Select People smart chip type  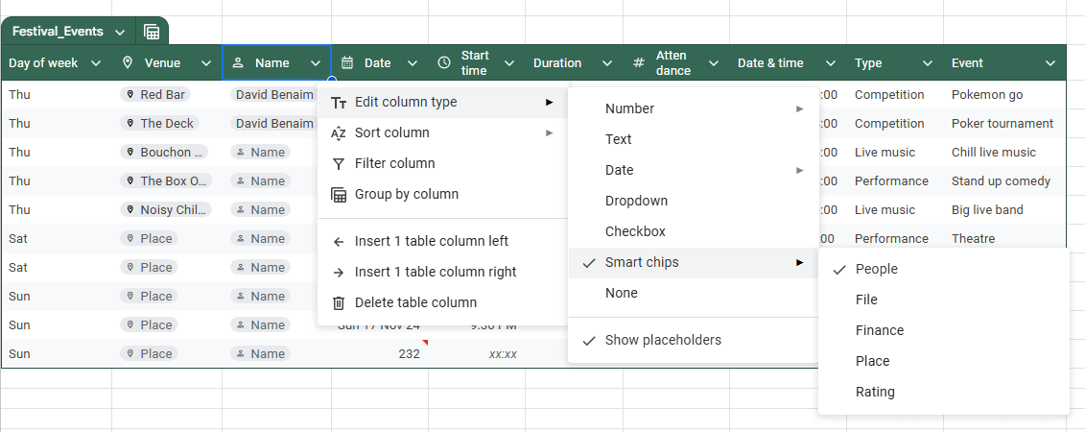[876, 269]
